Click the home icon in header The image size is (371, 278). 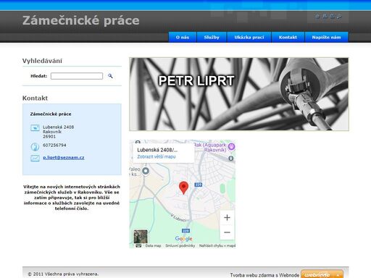317,17
